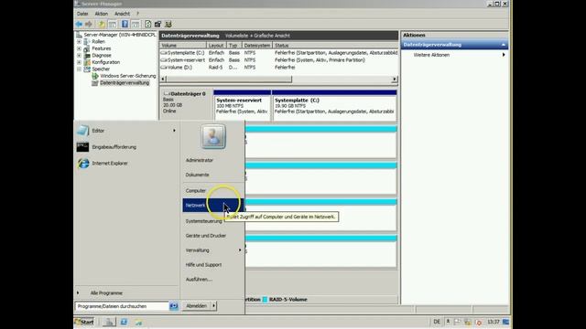Expand the Rollen tree node
Screen dimensions: 586x329
point(79,42)
